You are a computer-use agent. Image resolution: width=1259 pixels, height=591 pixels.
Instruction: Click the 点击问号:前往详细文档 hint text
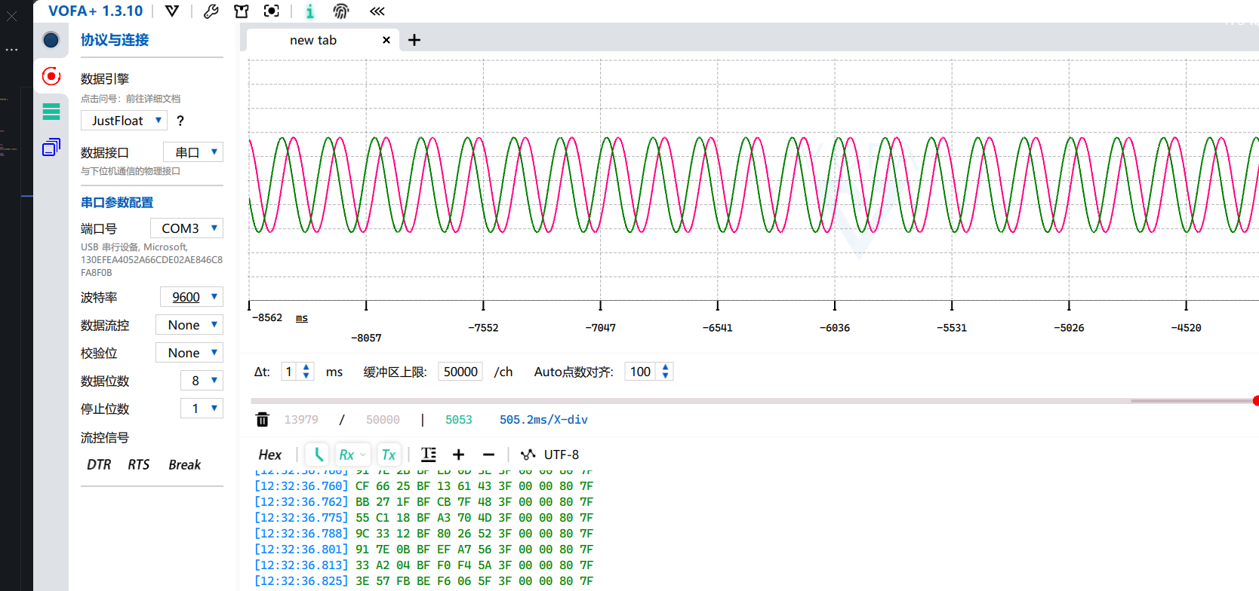click(131, 99)
